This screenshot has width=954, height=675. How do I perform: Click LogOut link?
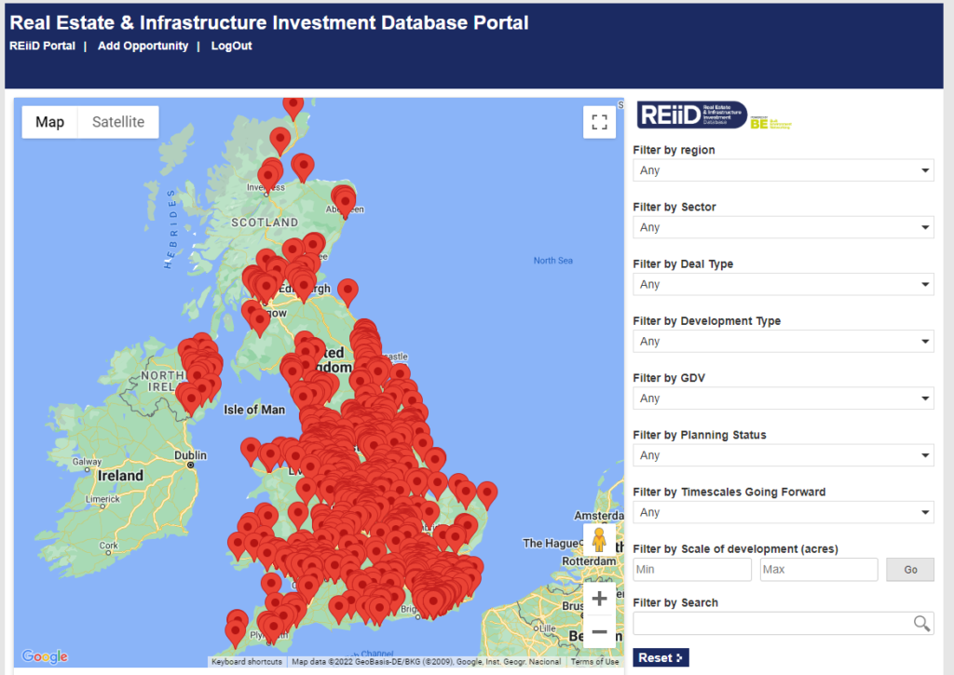point(231,46)
